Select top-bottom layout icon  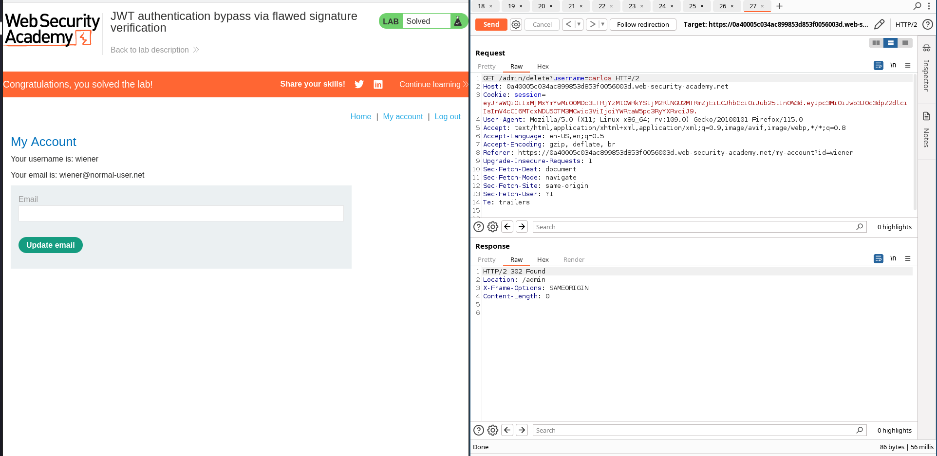coord(890,43)
